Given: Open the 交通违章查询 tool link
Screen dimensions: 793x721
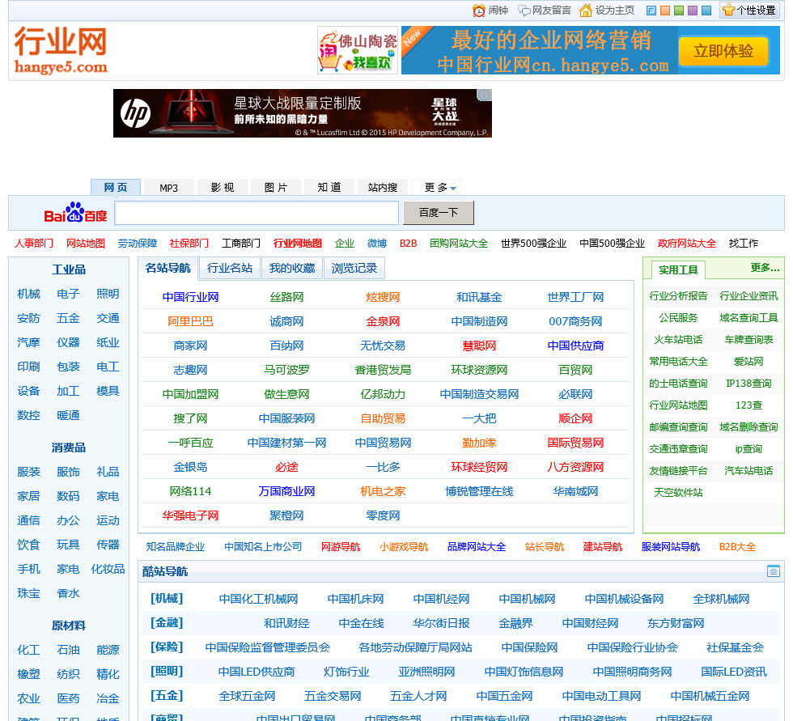Looking at the screenshot, I should (678, 449).
